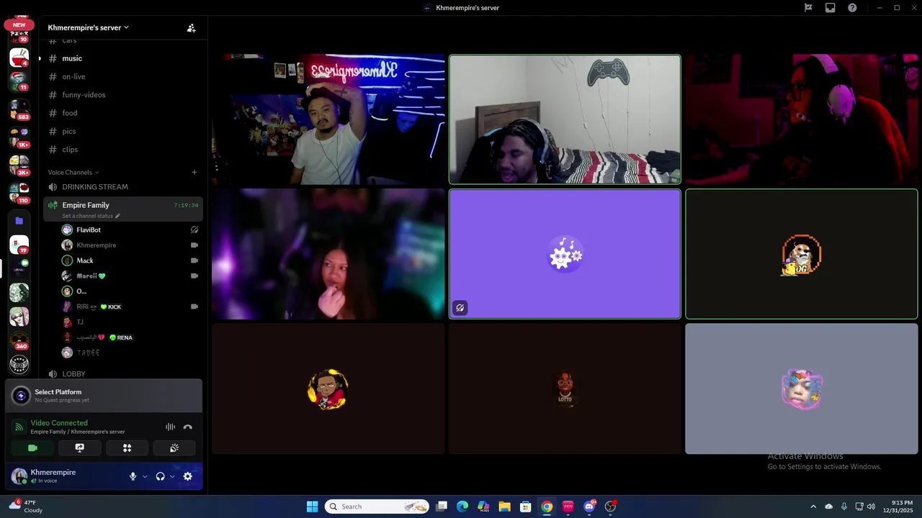The height and width of the screenshot is (518, 922).
Task: Open the flag icon in title bar
Action: 808,8
